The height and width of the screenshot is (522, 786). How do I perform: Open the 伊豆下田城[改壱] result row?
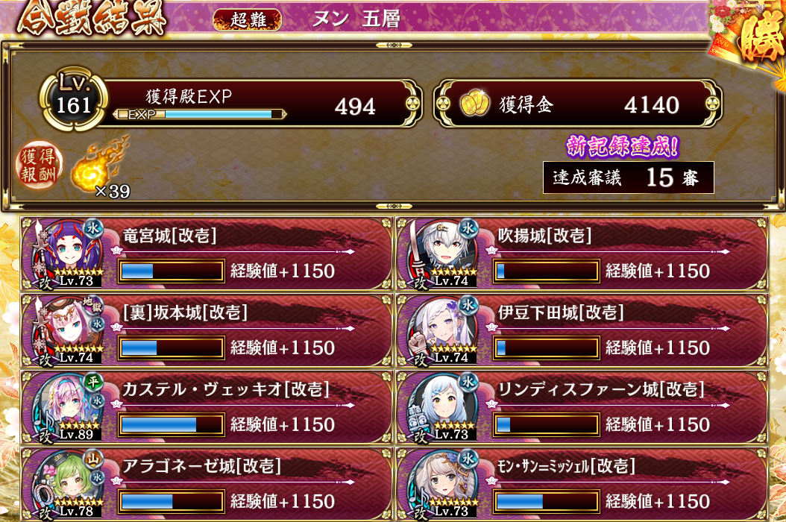click(x=582, y=330)
